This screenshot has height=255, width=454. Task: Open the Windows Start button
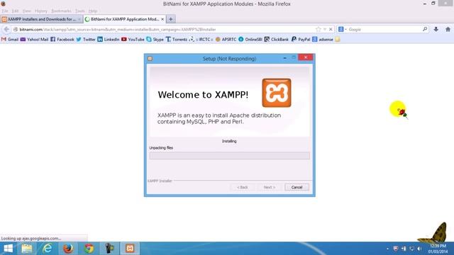(8, 249)
